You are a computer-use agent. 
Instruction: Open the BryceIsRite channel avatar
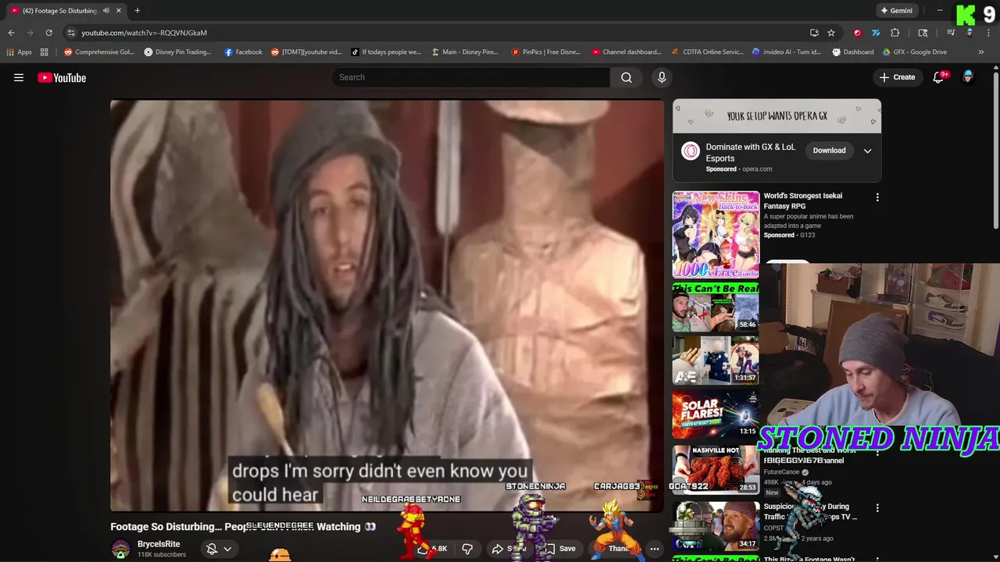[120, 549]
